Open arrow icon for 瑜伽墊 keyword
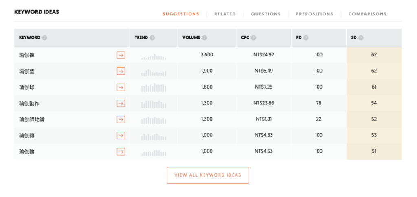The width and height of the screenshot is (417, 197). [x=121, y=71]
